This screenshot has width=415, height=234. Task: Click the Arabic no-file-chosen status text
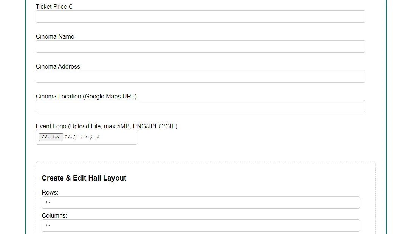[82, 137]
